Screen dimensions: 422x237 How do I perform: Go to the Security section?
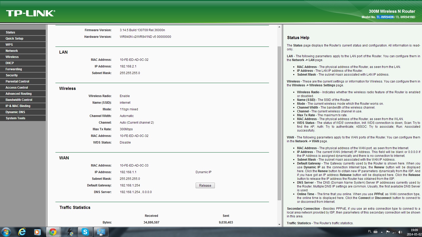(x=23, y=75)
